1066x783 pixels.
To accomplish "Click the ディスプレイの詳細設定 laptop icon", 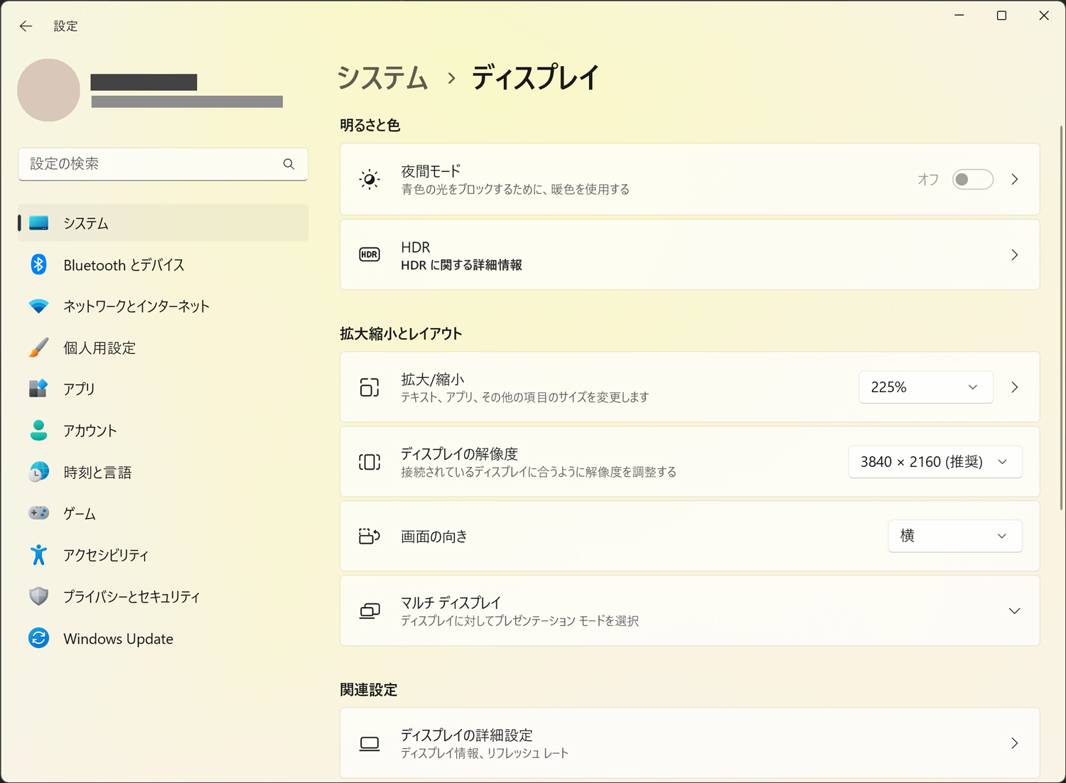I will coord(370,744).
